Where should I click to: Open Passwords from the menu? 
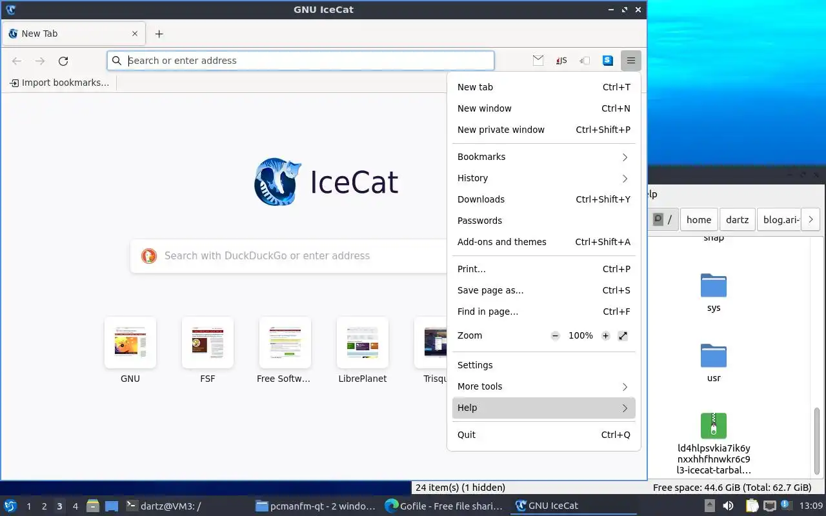tap(543, 221)
